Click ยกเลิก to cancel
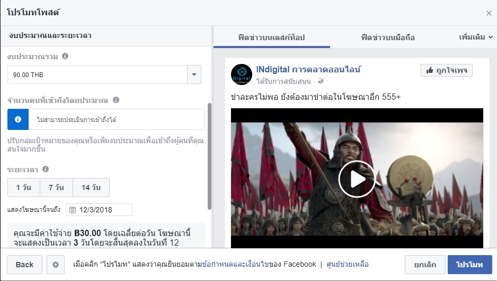The image size is (497, 281). pyautogui.click(x=425, y=265)
